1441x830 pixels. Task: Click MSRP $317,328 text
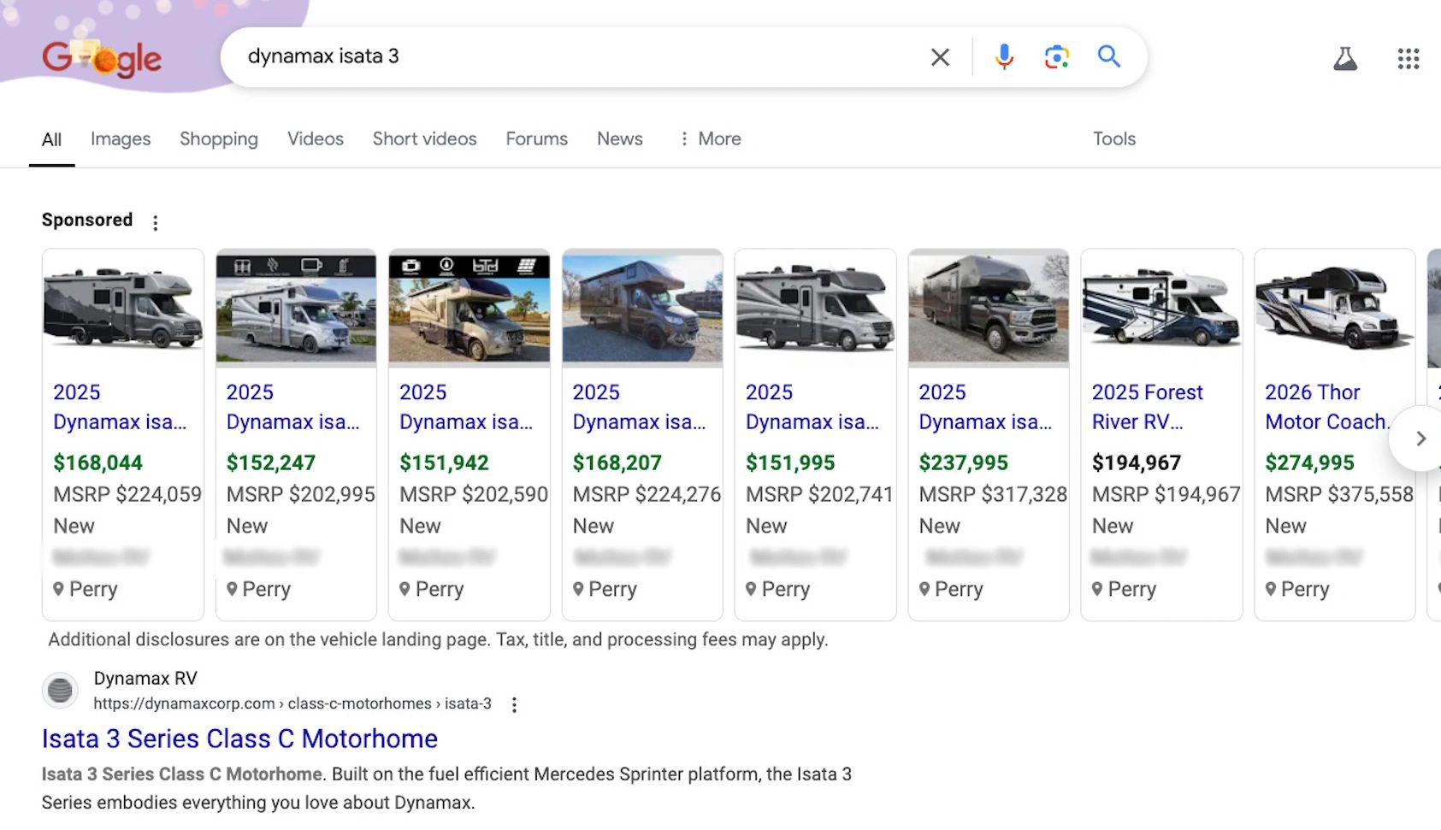click(x=993, y=495)
